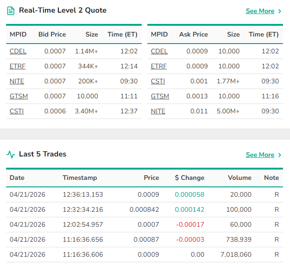Select change value 0.000058
This screenshot has height=267, width=290.
click(189, 194)
